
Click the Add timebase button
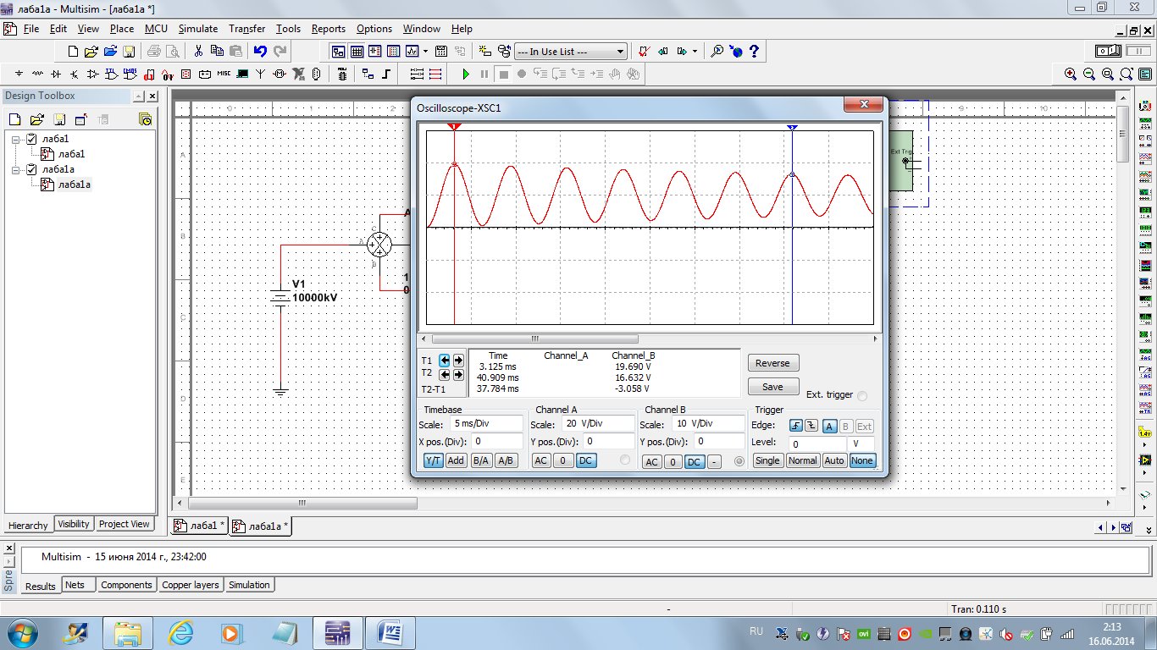point(456,460)
